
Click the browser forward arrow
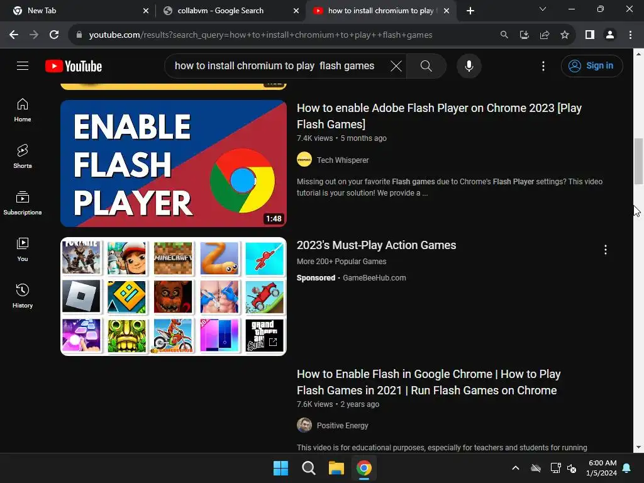pos(34,35)
